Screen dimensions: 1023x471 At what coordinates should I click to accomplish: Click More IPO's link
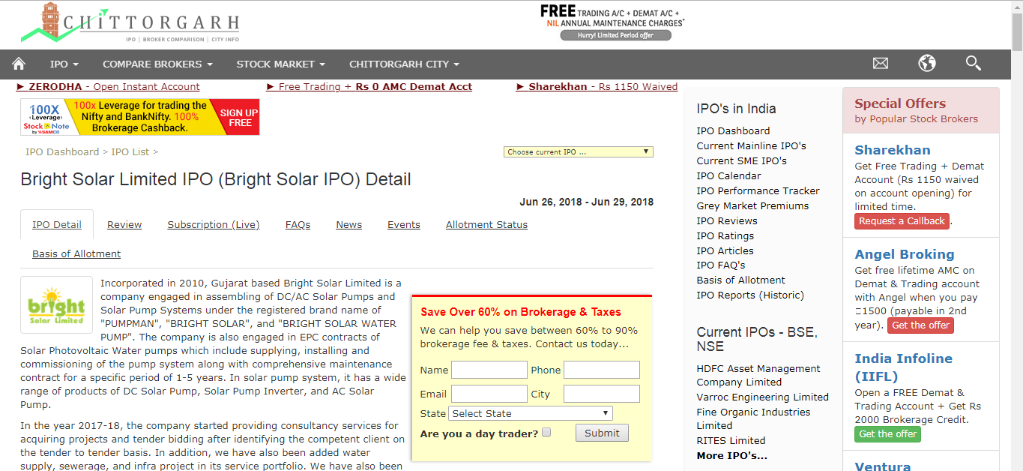pyautogui.click(x=731, y=456)
